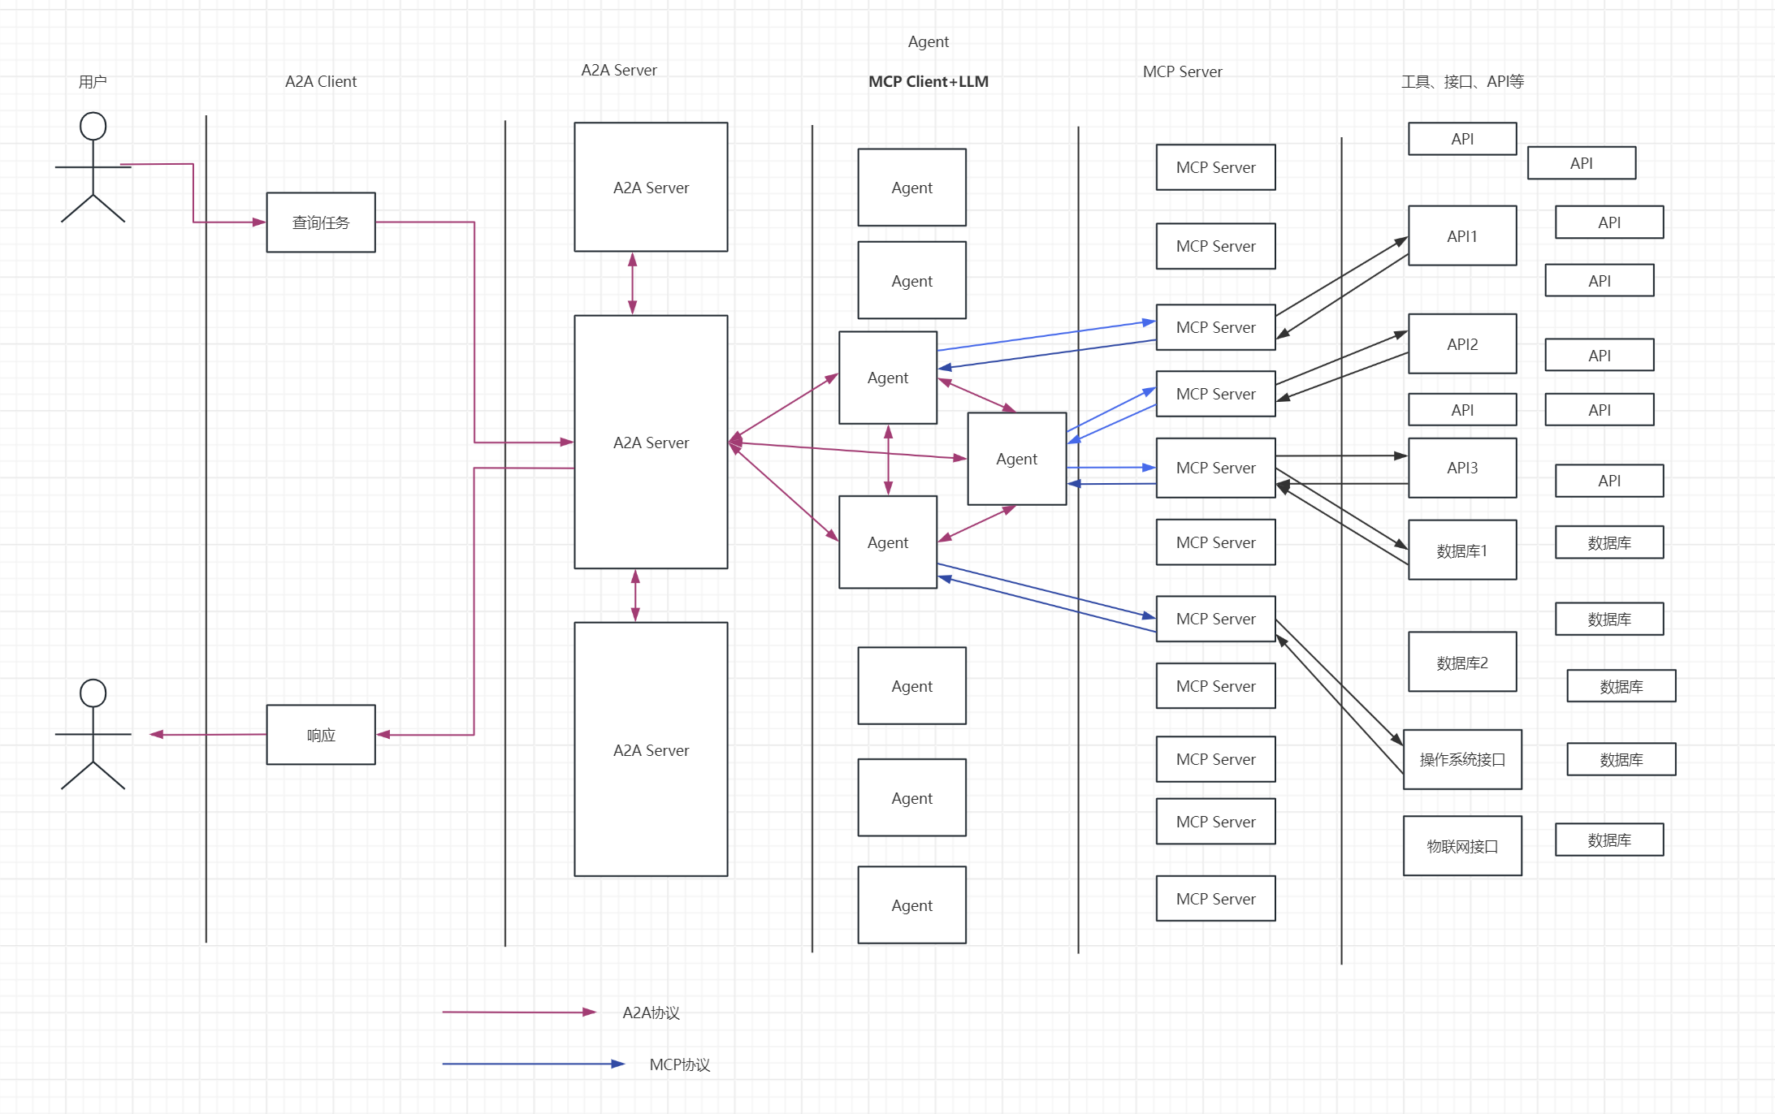Click the 用户 label

pos(93,81)
